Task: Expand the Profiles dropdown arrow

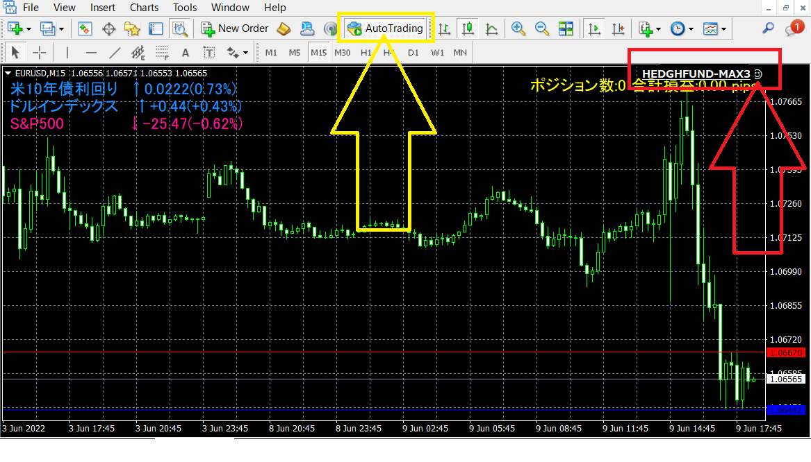Action: 61,29
